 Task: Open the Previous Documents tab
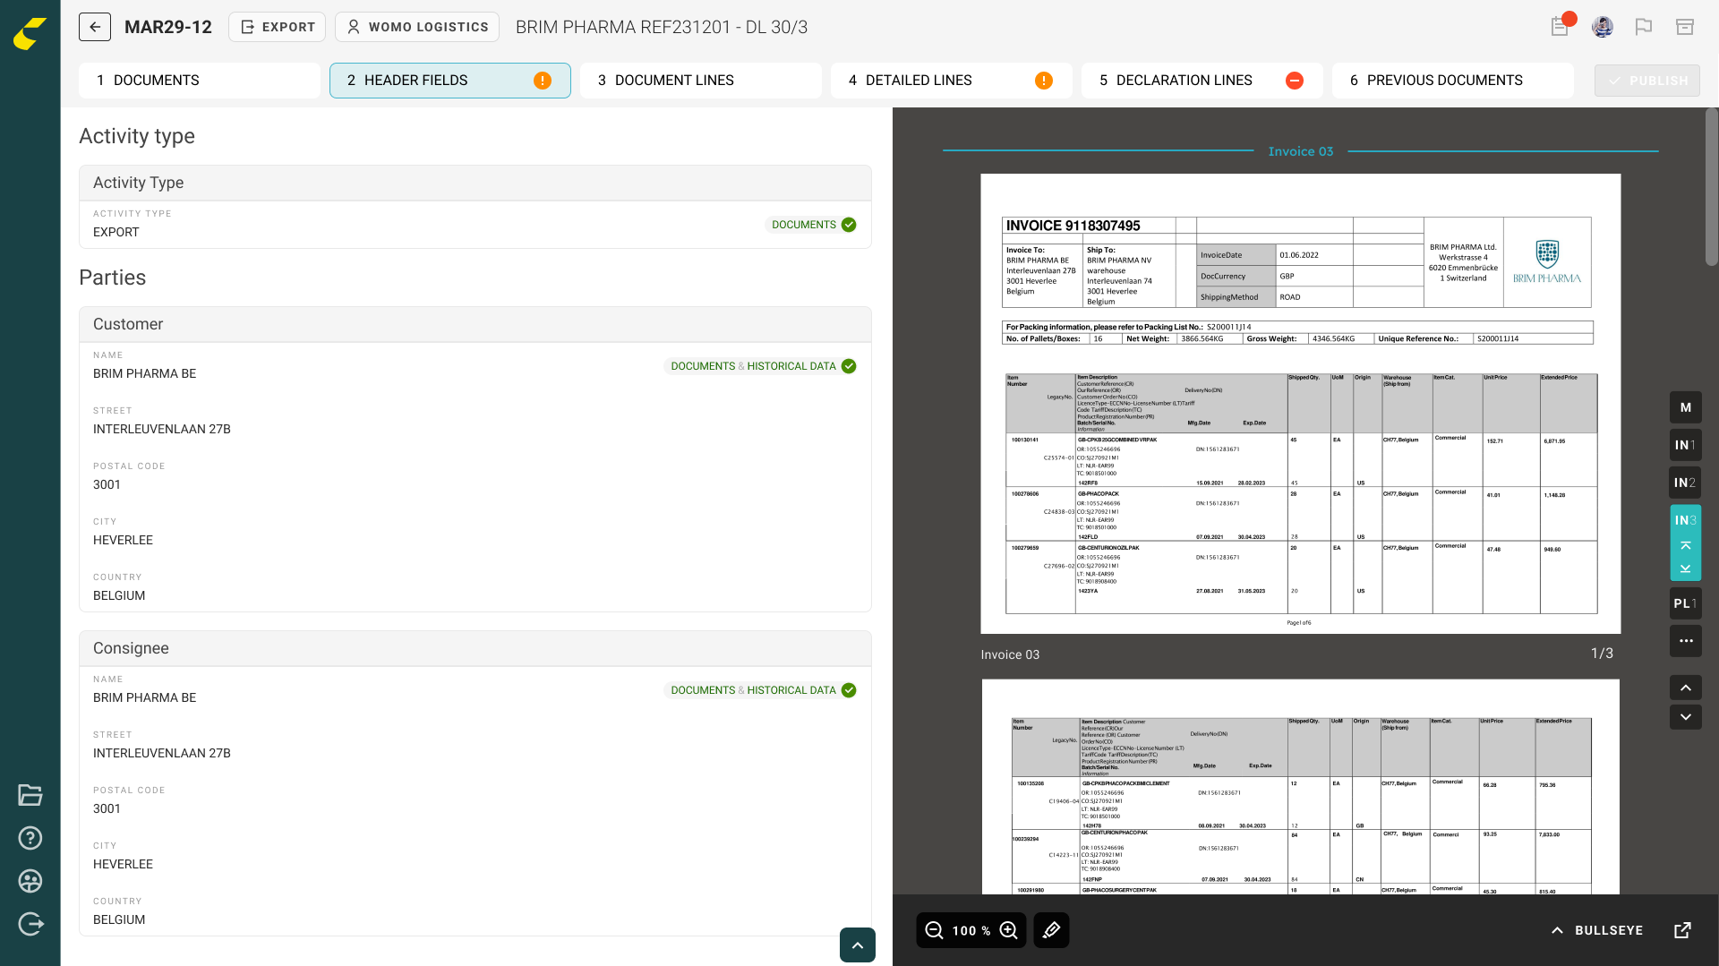click(x=1453, y=81)
